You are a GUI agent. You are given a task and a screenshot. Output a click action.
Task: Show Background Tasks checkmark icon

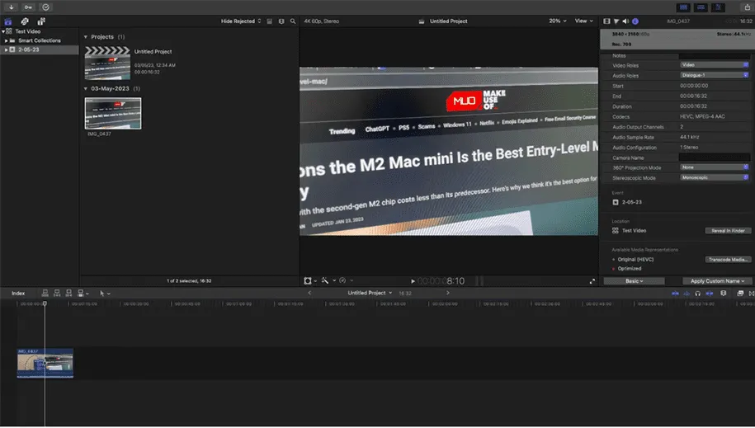coord(45,7)
